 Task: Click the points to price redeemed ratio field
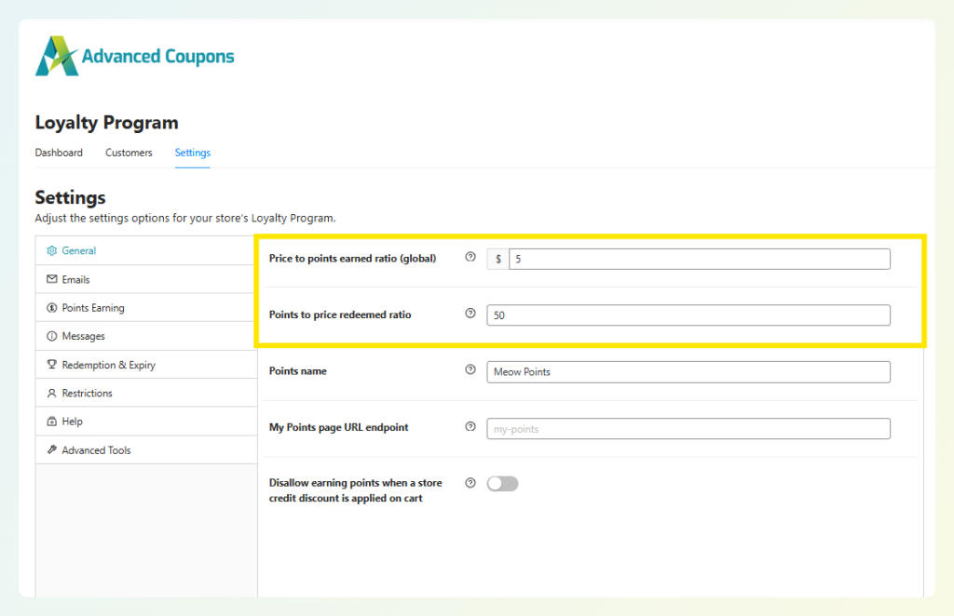(x=688, y=315)
